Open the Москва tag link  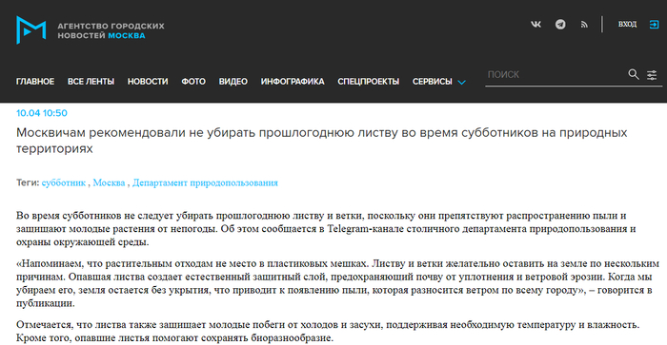(109, 182)
